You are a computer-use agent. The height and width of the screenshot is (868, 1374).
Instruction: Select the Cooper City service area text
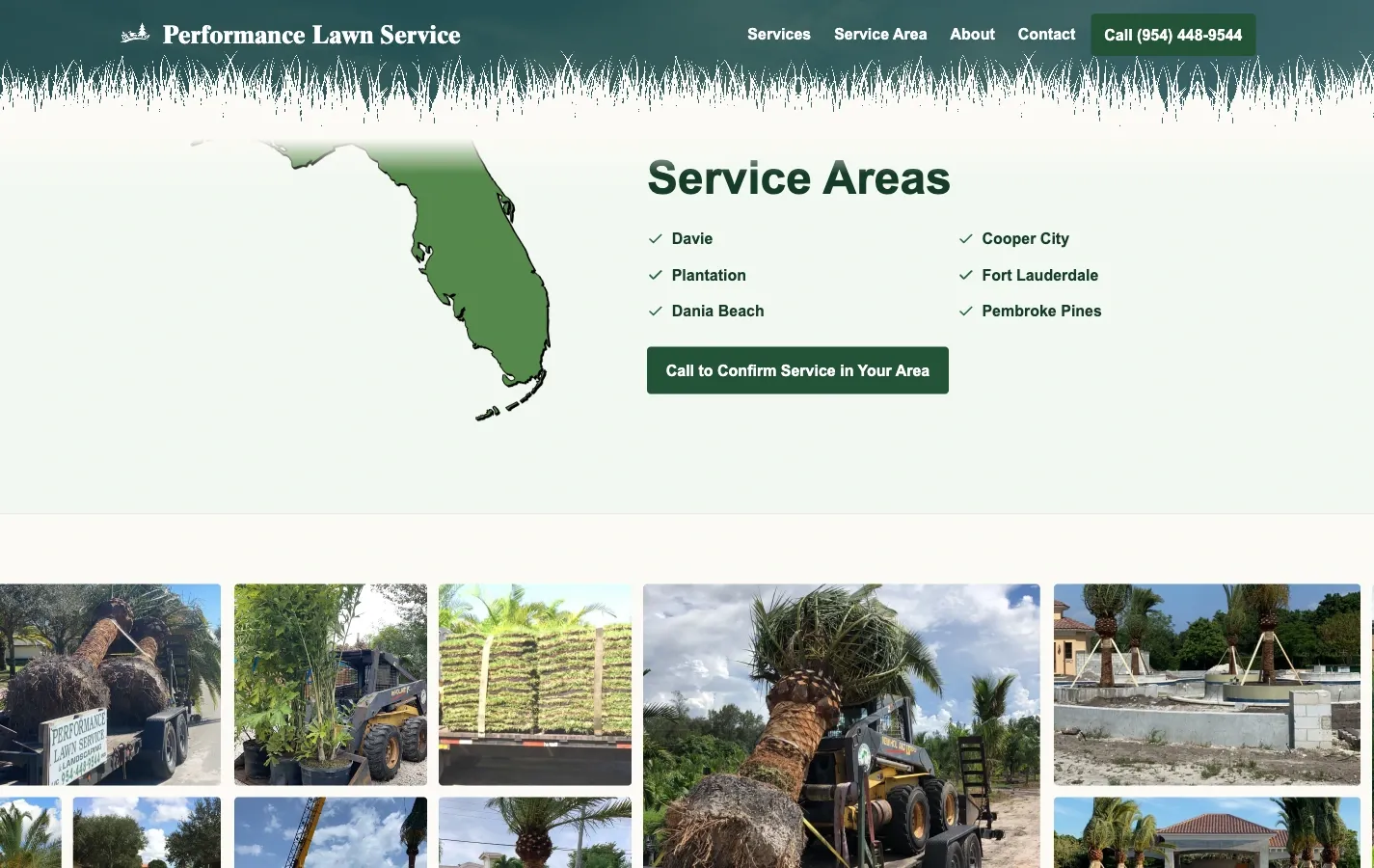1025,238
